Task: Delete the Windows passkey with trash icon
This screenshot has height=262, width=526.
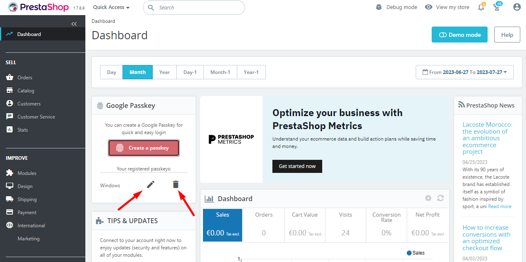Action: point(176,184)
